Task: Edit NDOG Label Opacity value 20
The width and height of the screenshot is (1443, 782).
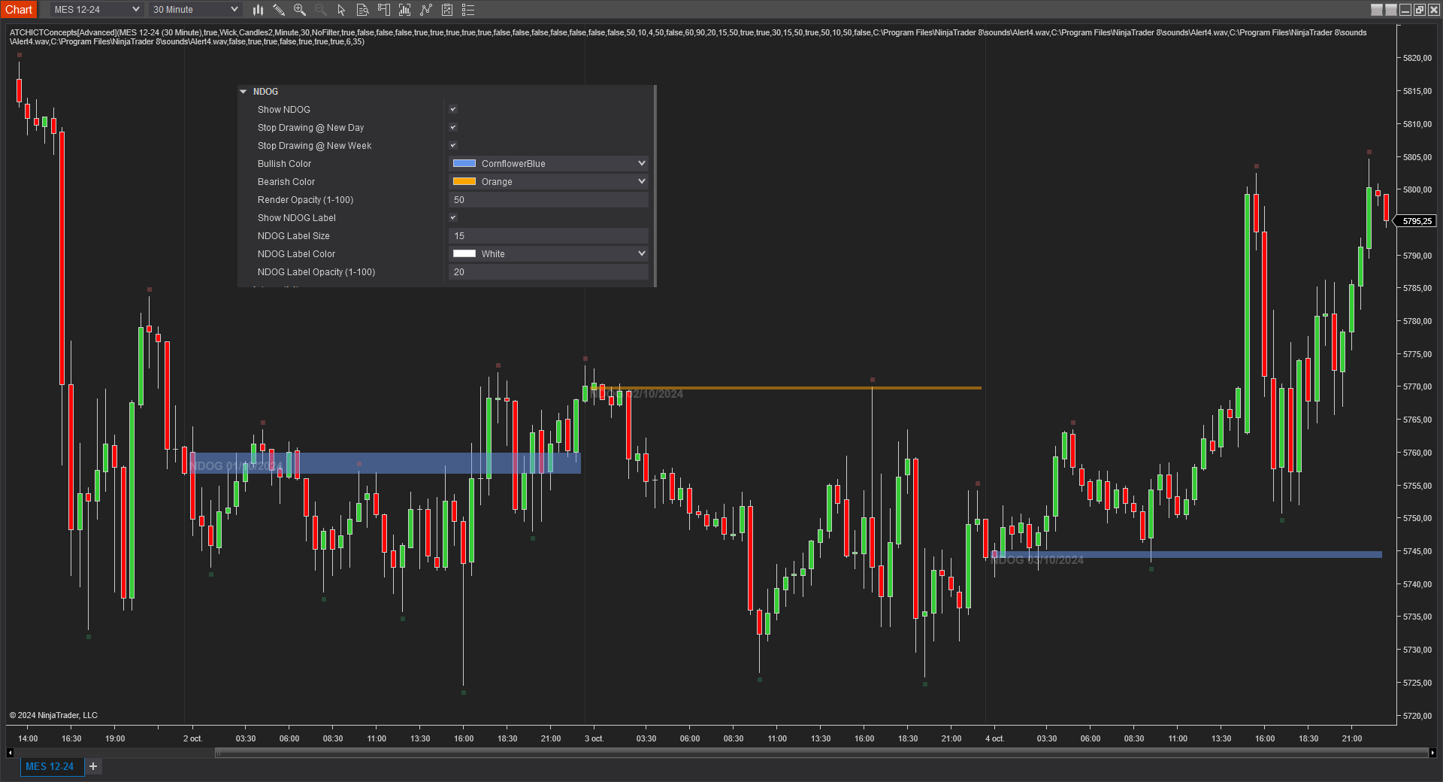Action: pos(549,272)
